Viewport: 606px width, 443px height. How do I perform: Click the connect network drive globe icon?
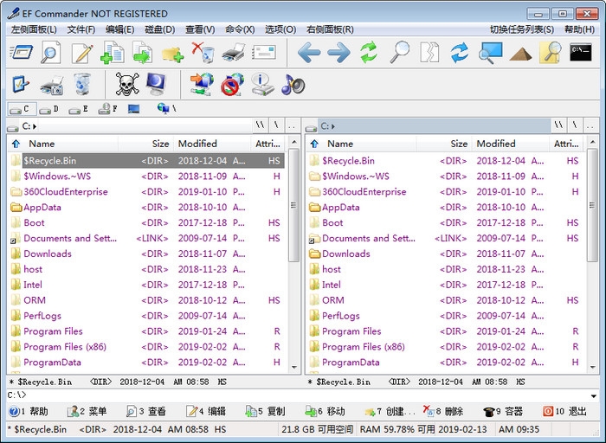[202, 84]
